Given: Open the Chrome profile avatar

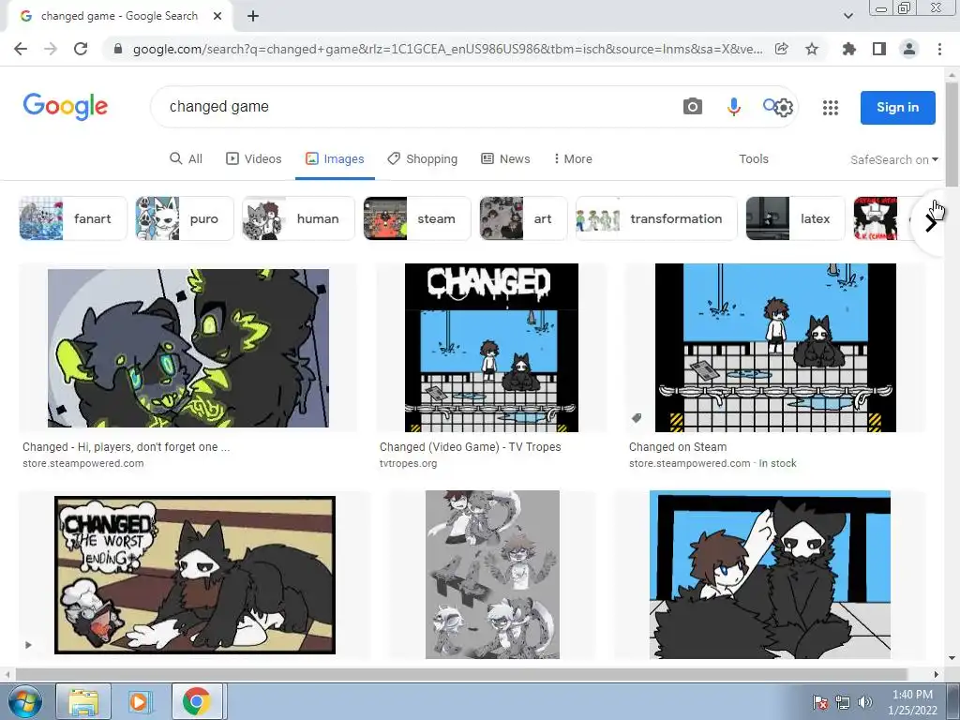Looking at the screenshot, I should point(909,49).
